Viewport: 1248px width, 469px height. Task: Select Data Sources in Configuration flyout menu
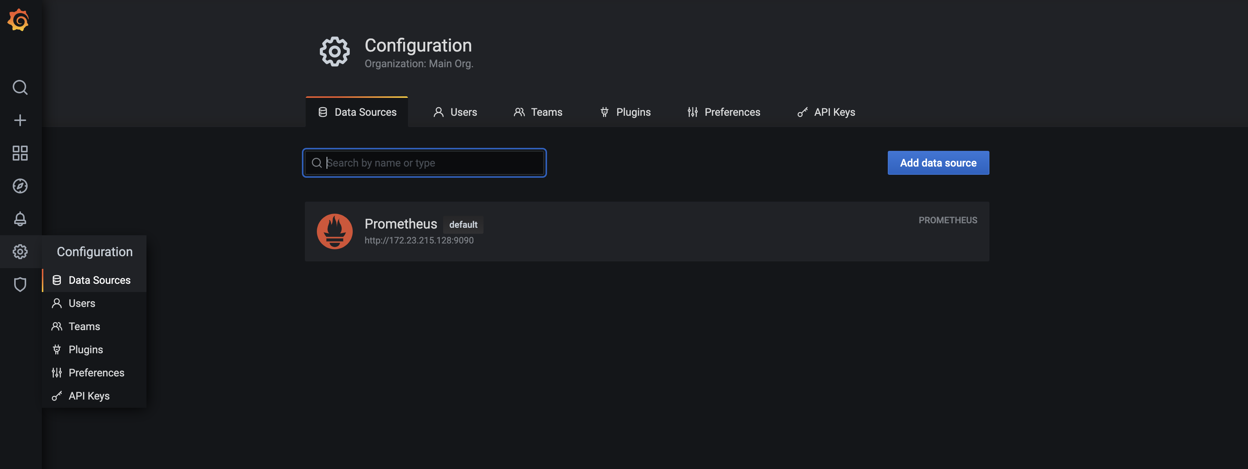click(95, 280)
